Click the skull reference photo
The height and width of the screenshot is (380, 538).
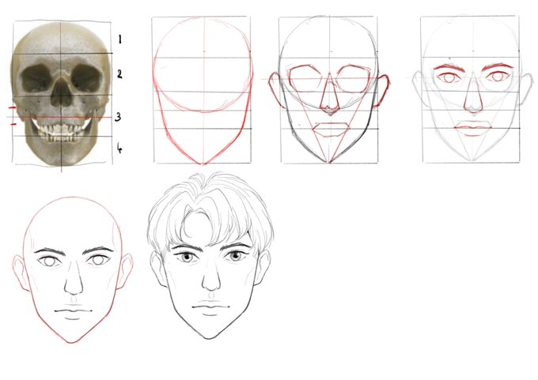click(x=61, y=95)
